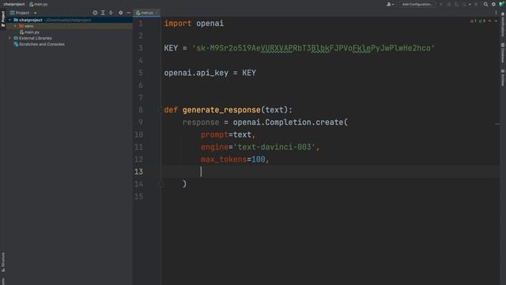506x285 pixels.
Task: Click 'openai.Completion.create(' on line 9
Action: click(290, 123)
